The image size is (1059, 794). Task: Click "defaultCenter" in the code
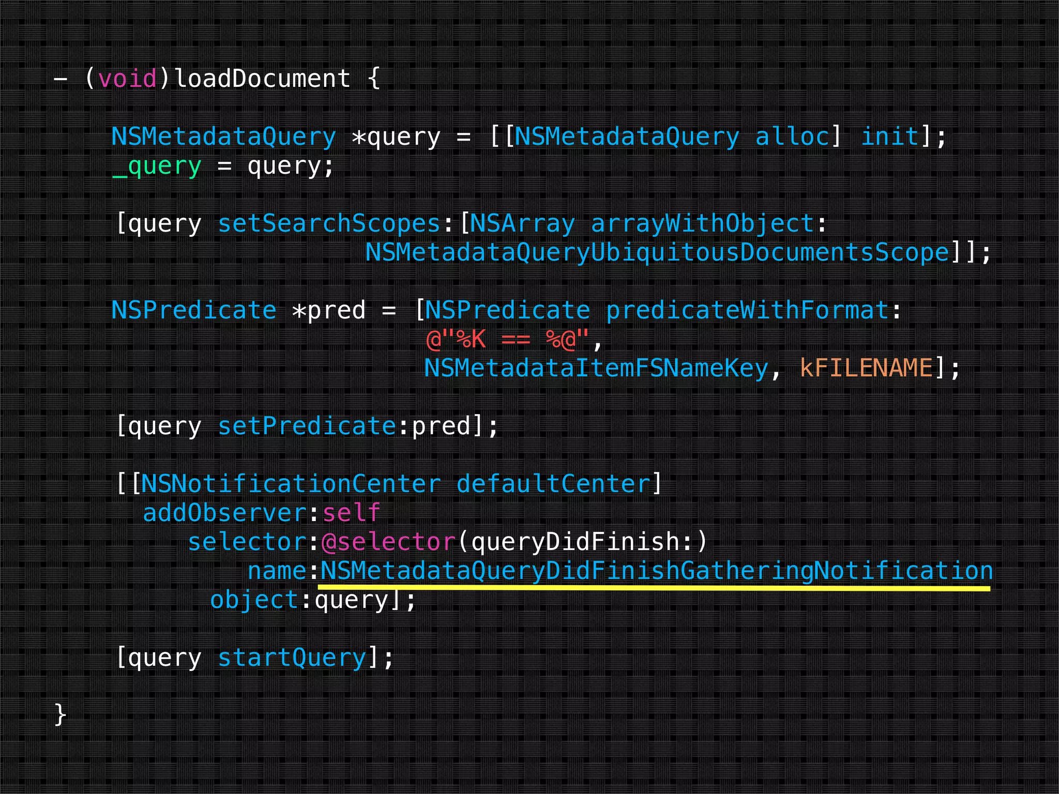[x=553, y=484]
